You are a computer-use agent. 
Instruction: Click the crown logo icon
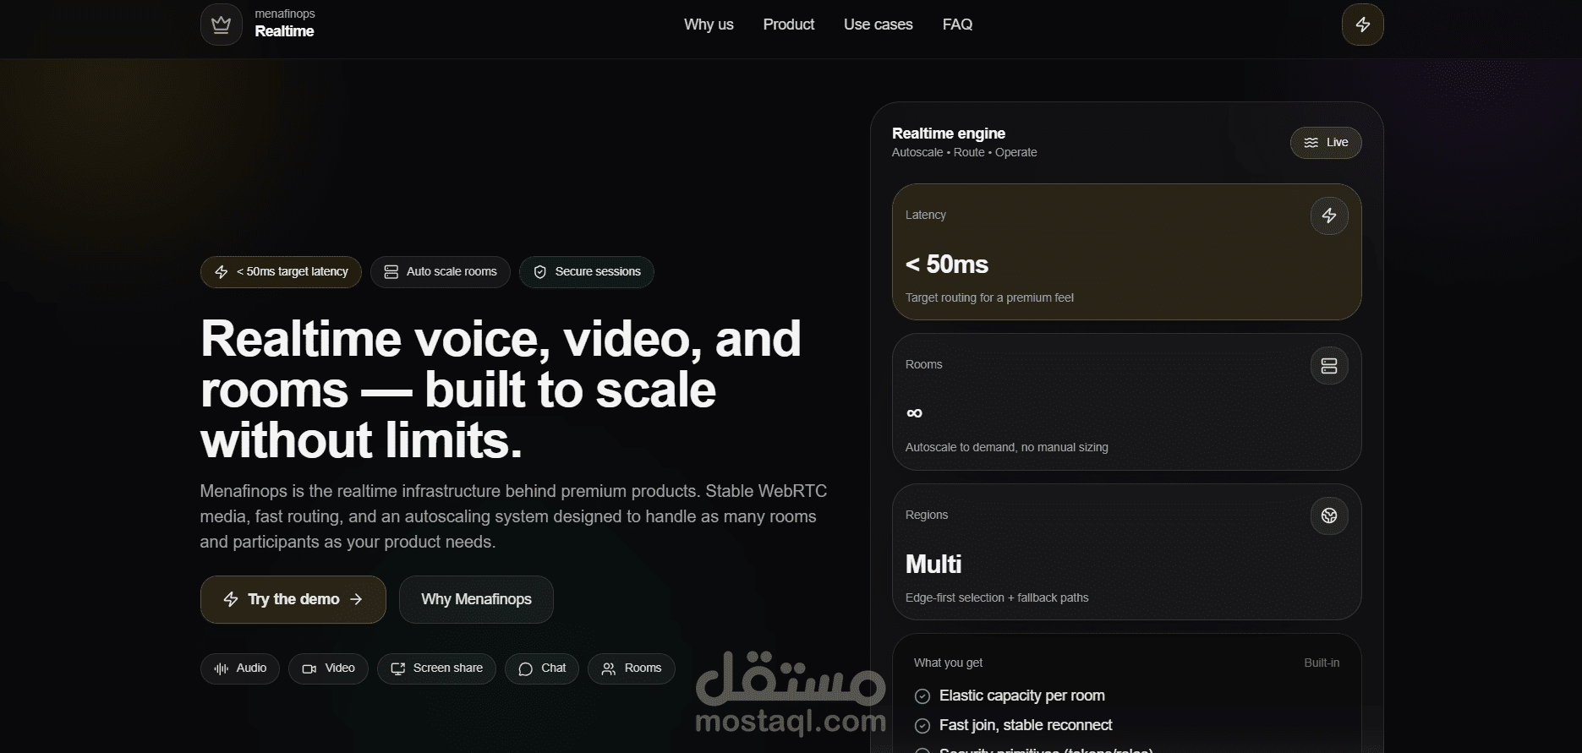coord(221,25)
